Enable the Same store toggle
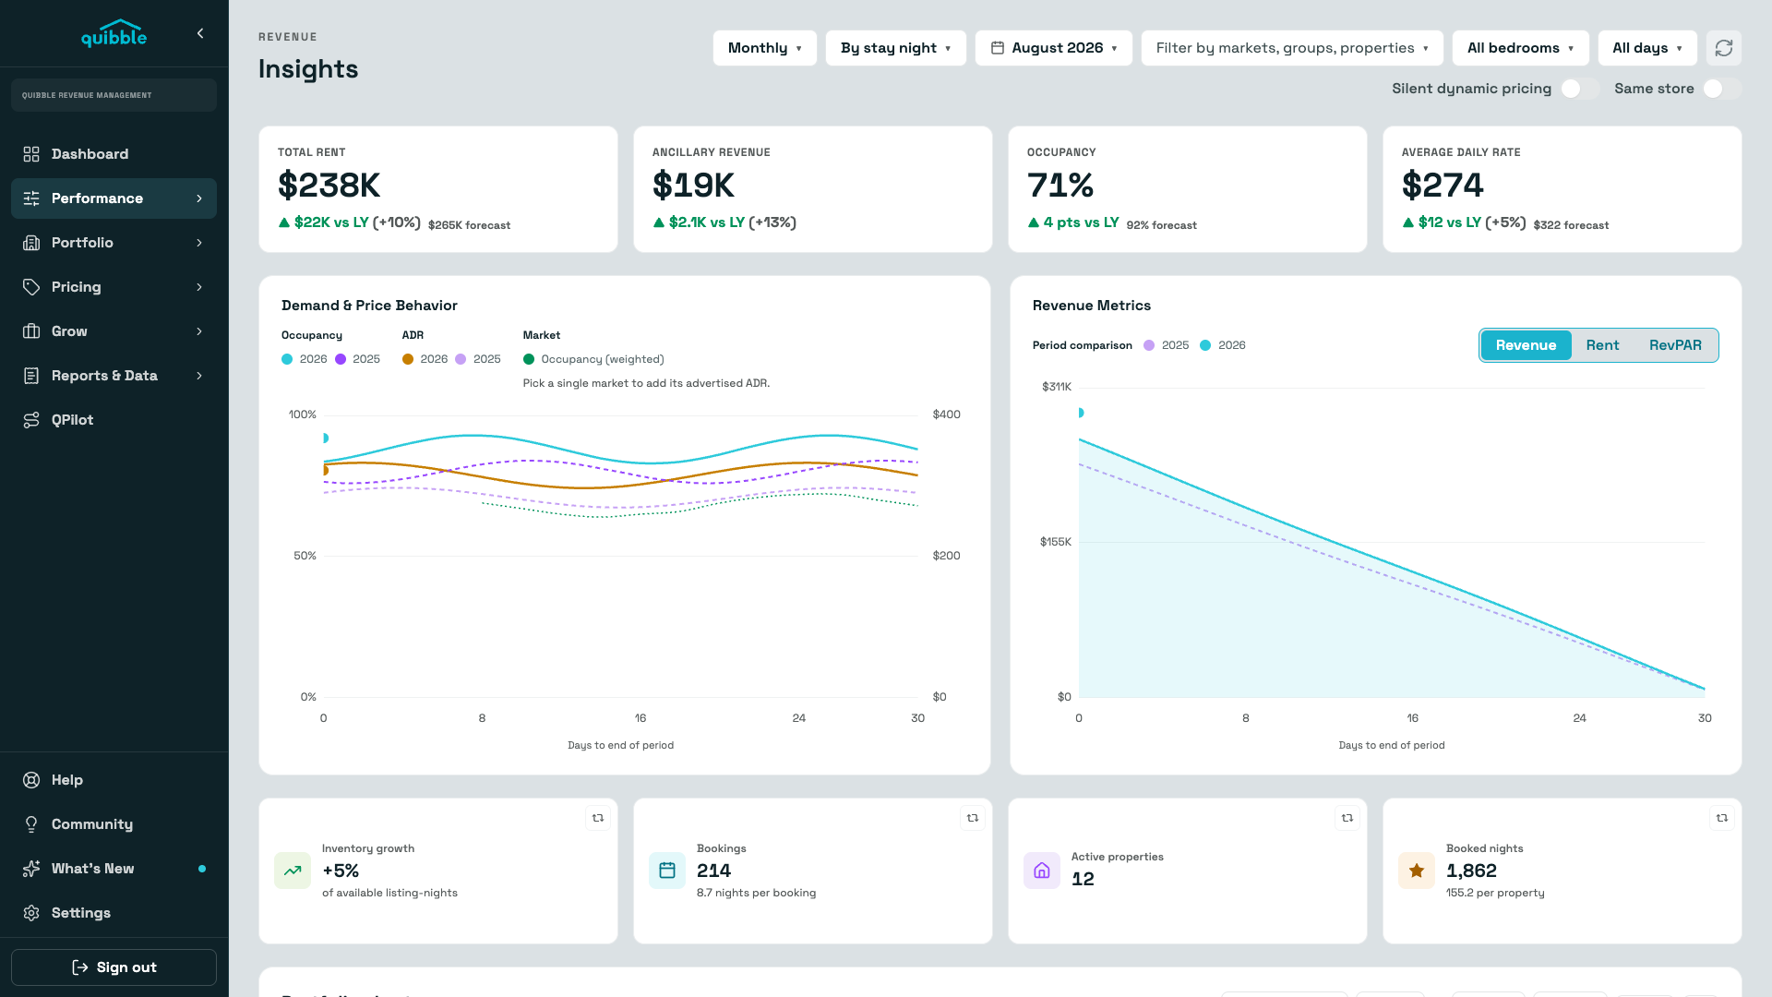The width and height of the screenshot is (1772, 997). pyautogui.click(x=1722, y=89)
